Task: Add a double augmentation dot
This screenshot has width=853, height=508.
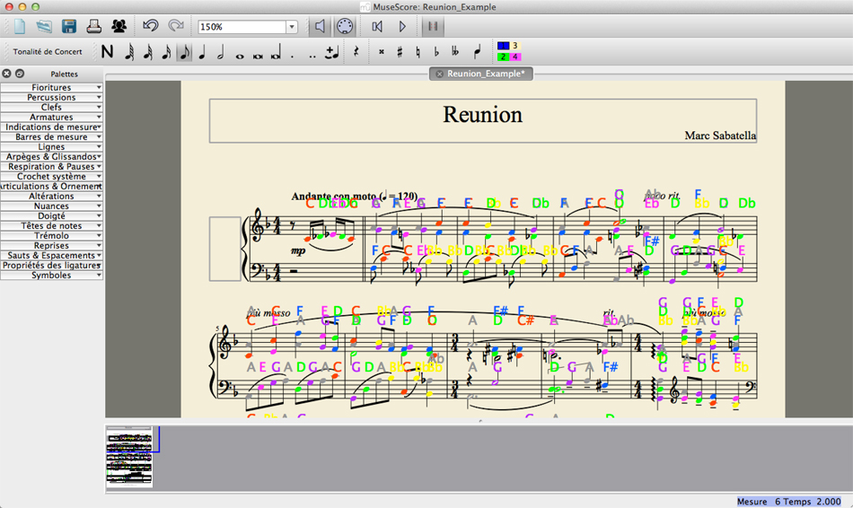Action: [312, 55]
